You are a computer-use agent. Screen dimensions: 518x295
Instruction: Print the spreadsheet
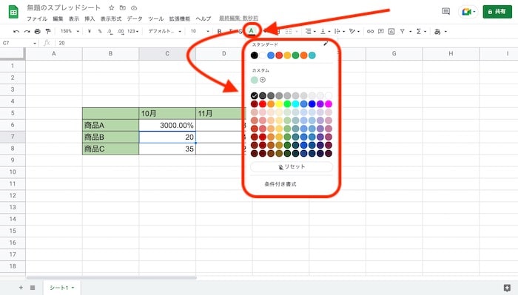coord(37,31)
